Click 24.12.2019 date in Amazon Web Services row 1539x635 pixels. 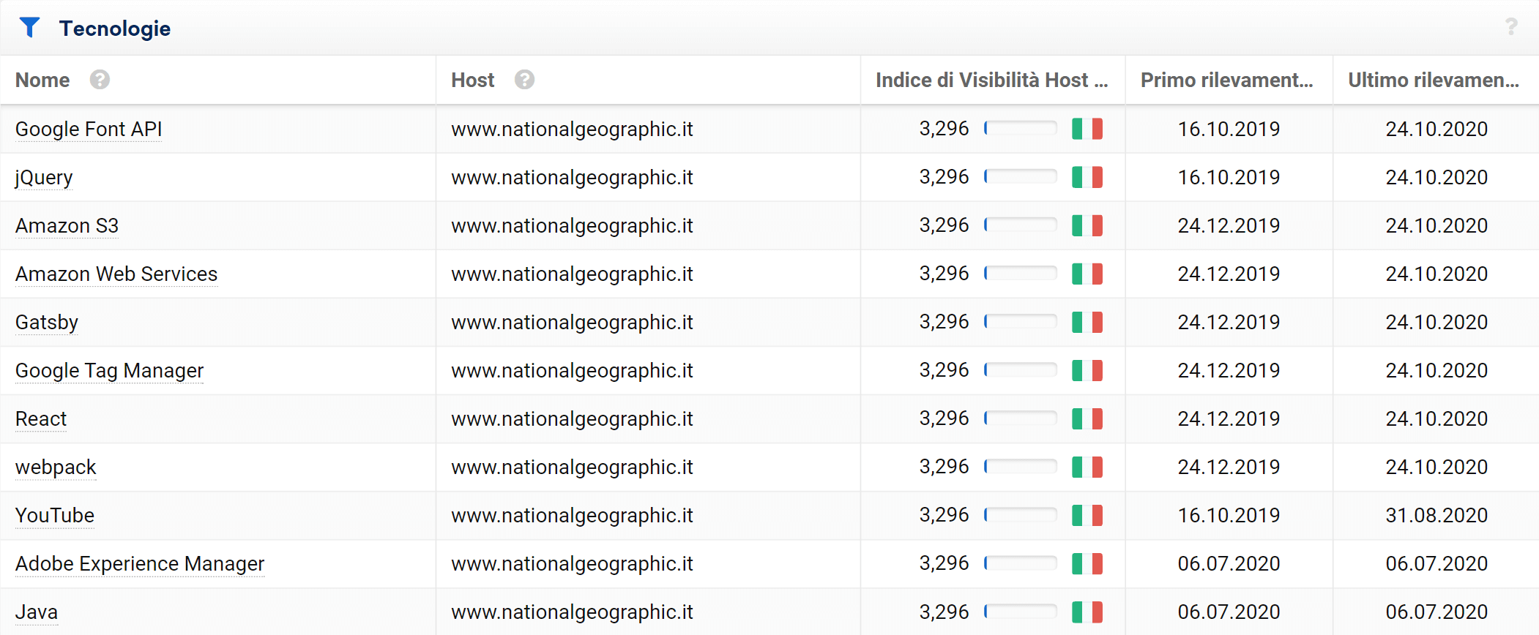click(1229, 274)
